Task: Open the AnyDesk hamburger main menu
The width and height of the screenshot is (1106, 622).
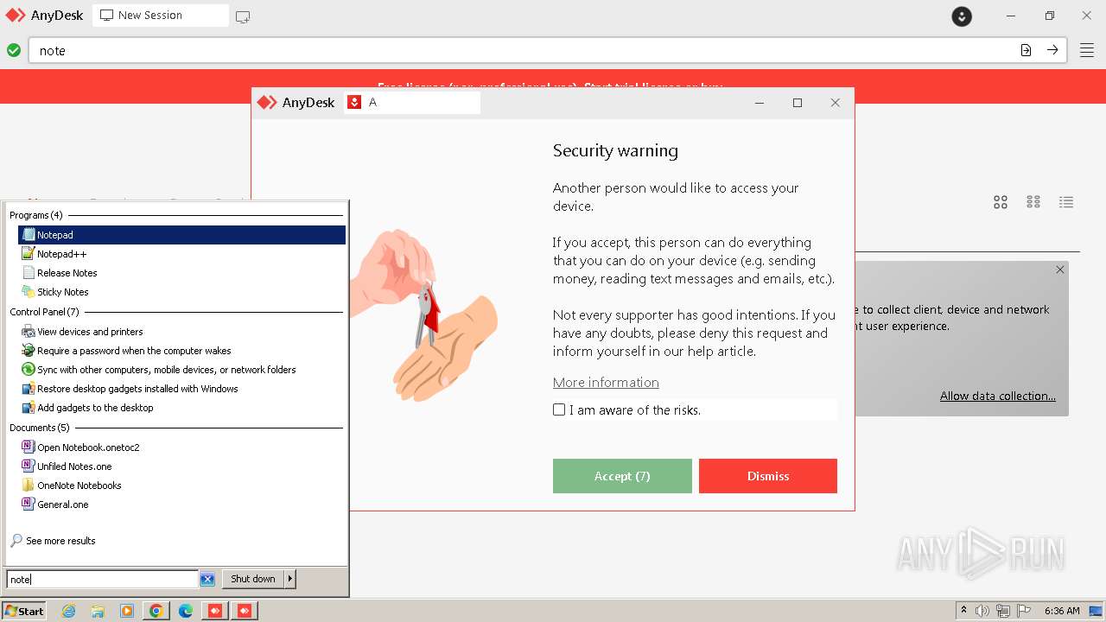Action: click(x=1087, y=50)
